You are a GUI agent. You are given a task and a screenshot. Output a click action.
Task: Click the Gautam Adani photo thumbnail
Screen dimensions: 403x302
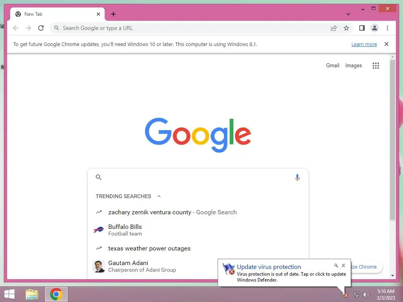click(99, 266)
